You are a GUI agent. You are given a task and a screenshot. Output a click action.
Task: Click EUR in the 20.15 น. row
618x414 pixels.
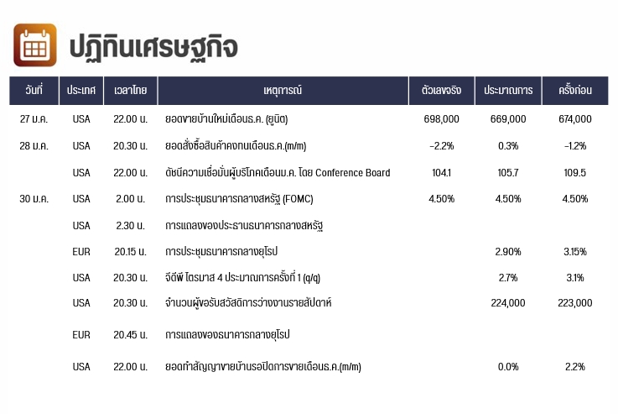(81, 252)
